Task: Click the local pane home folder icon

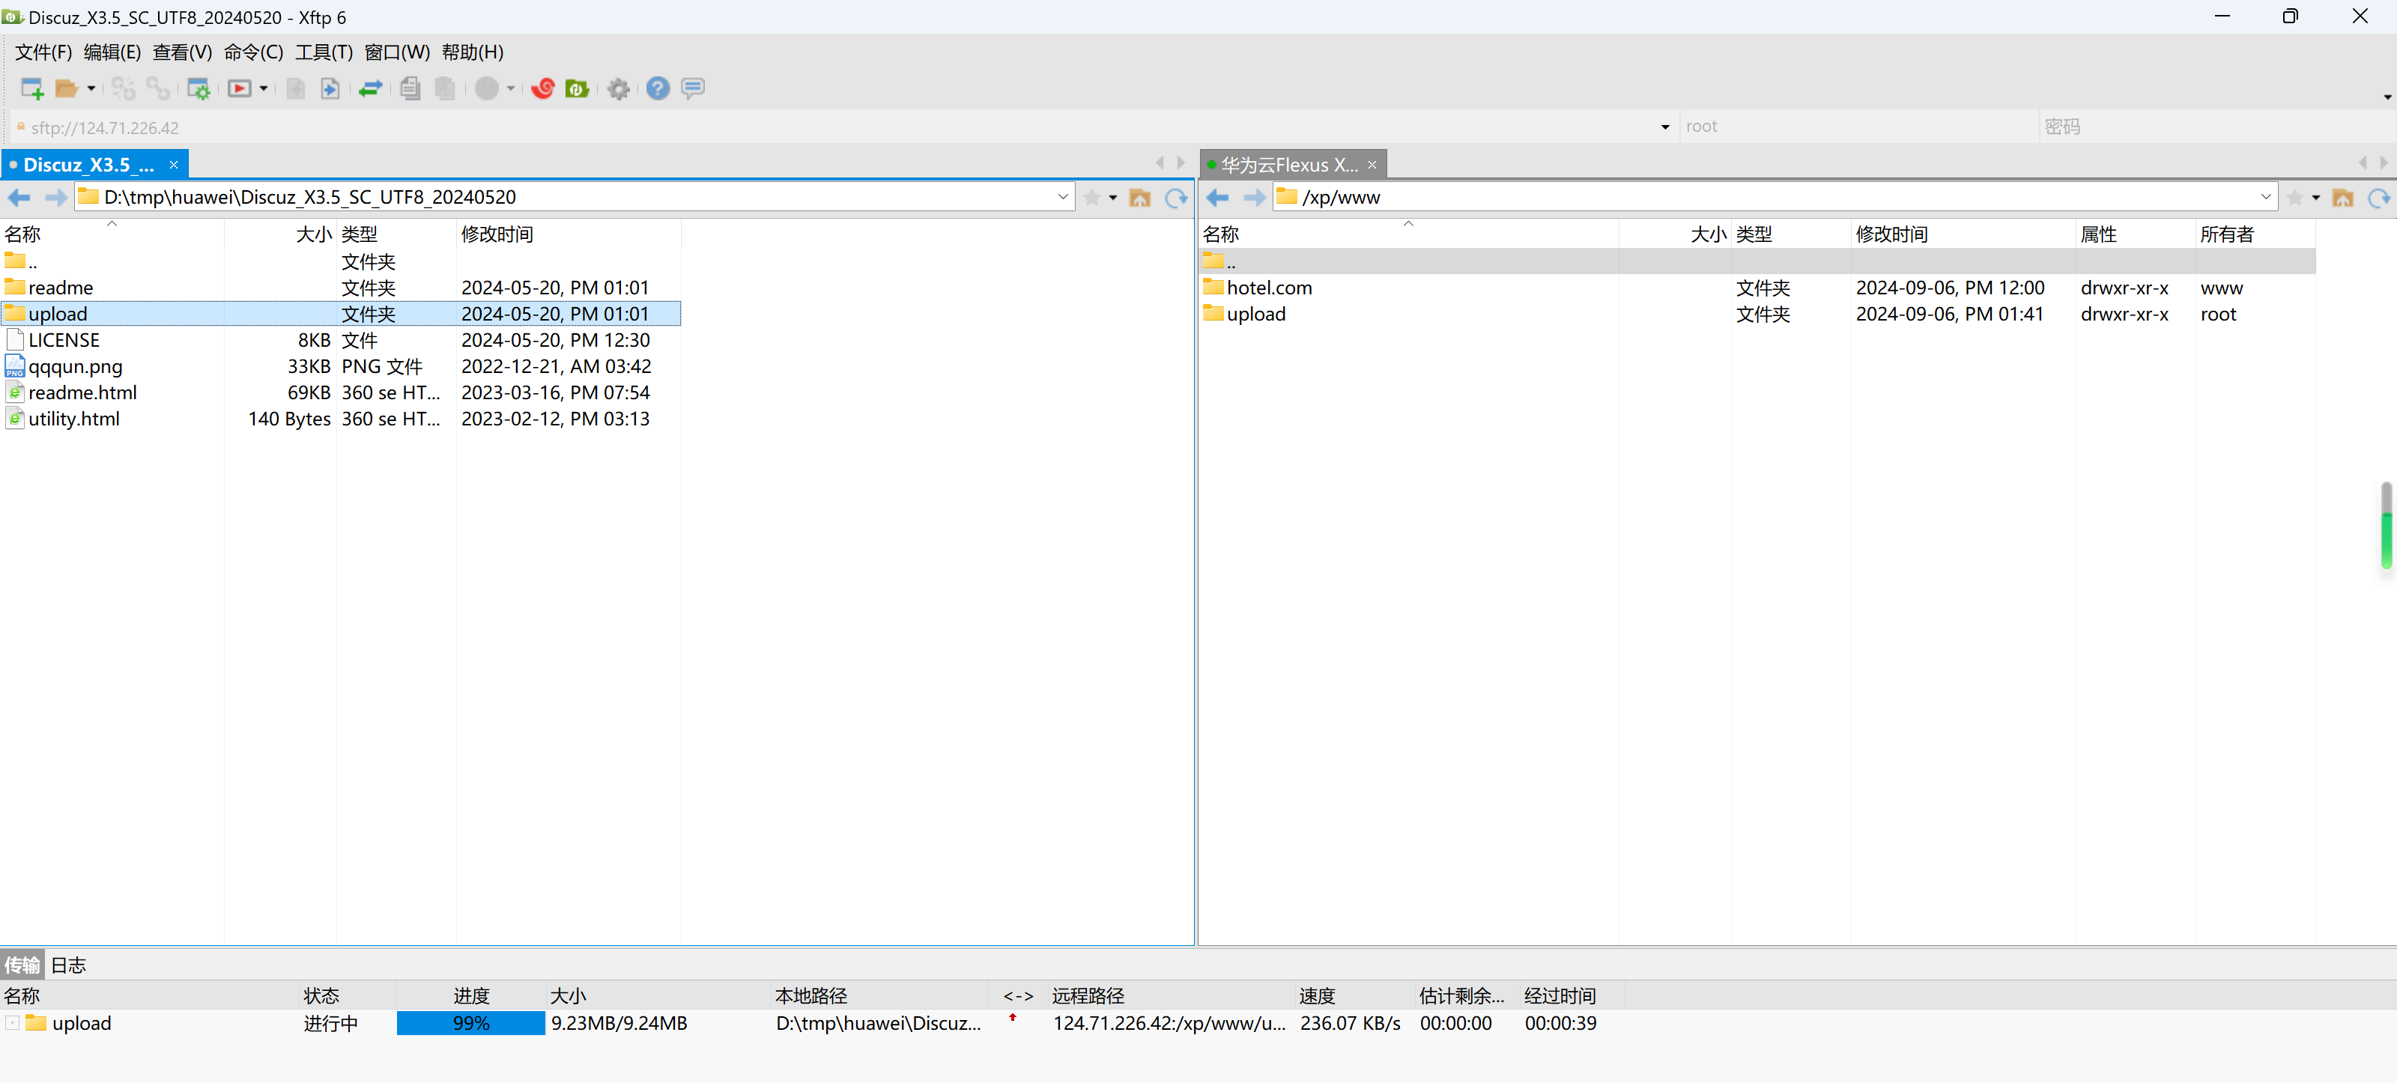Action: click(1140, 197)
